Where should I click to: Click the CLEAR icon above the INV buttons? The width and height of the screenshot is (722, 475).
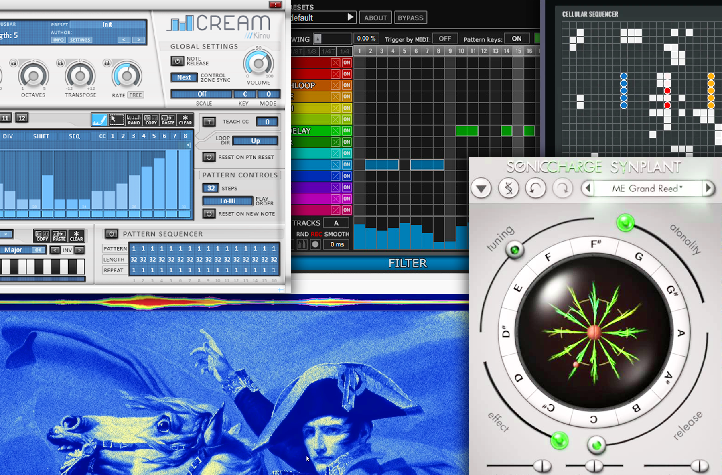(76, 235)
